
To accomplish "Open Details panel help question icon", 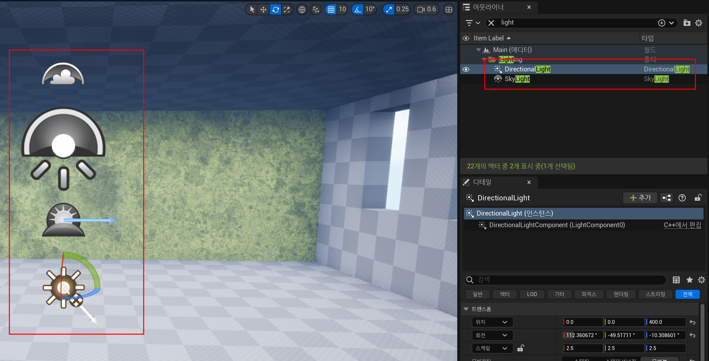I will point(682,198).
